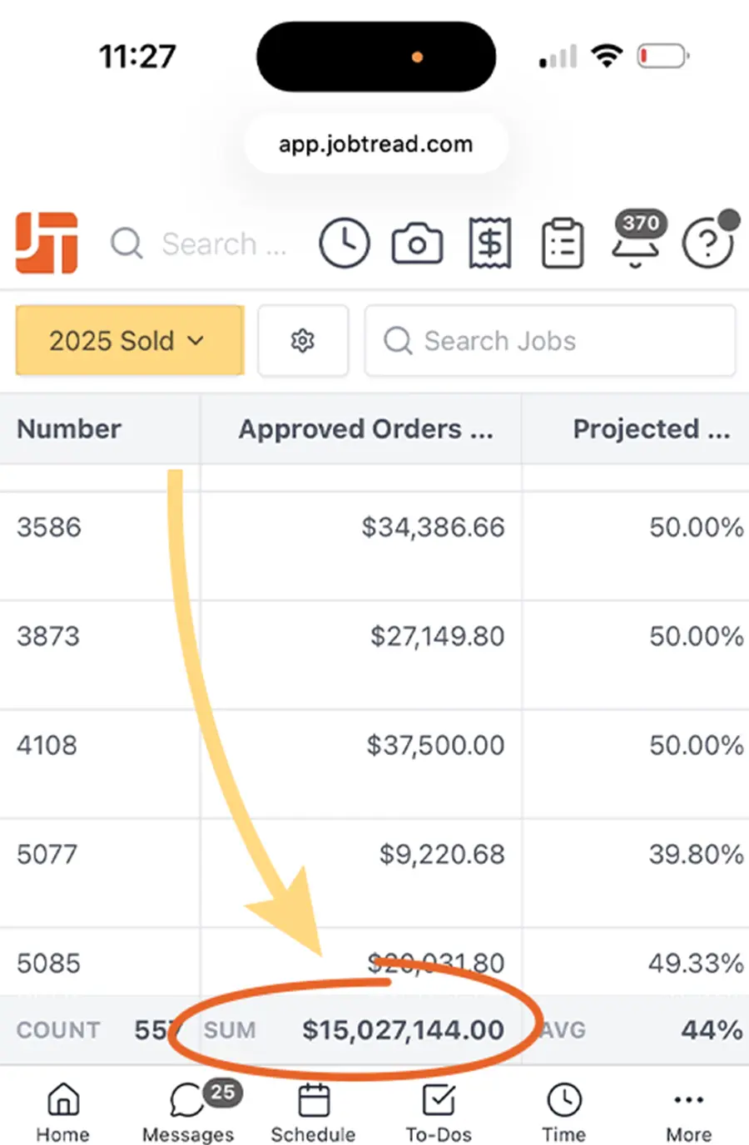Go to the Home tab
This screenshot has width=749, height=1145.
[62, 1111]
